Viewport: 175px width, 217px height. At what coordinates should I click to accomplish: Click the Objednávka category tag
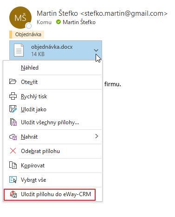(x=27, y=34)
